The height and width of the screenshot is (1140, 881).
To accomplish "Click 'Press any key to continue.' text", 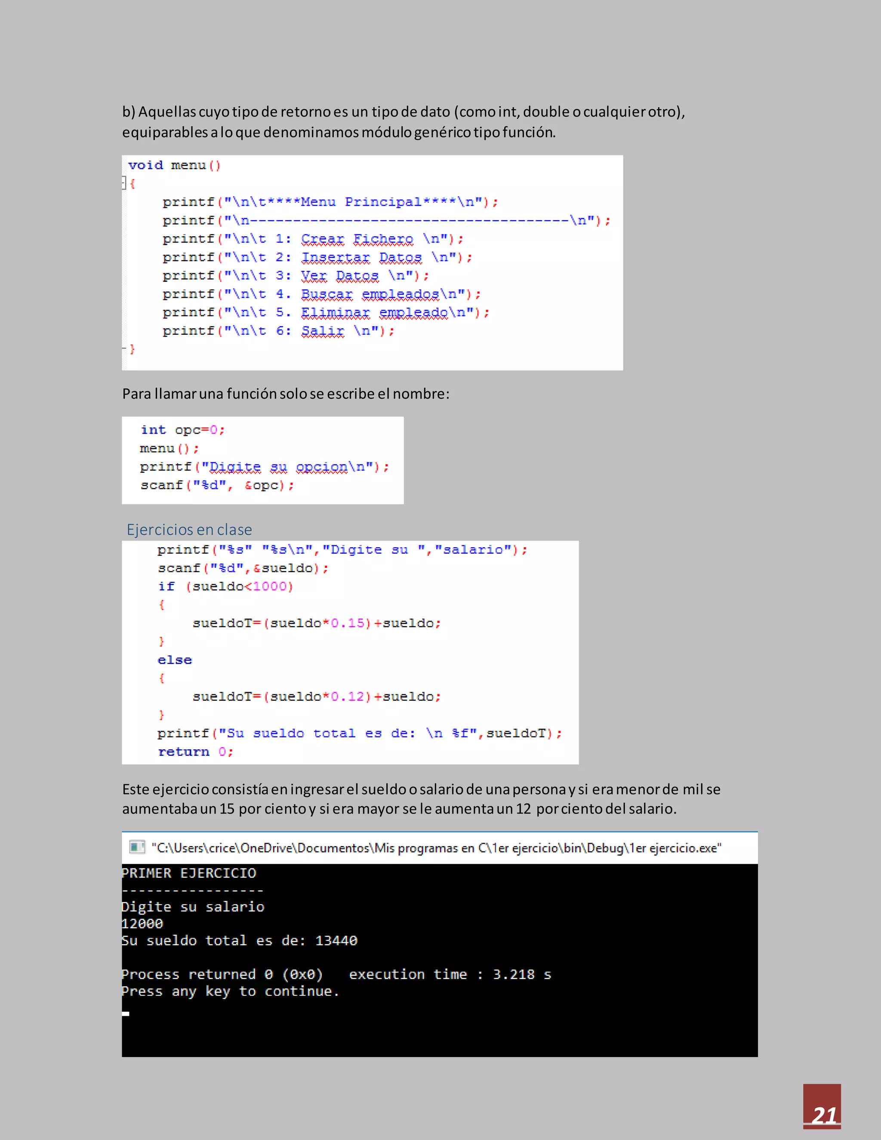I will pos(230,991).
